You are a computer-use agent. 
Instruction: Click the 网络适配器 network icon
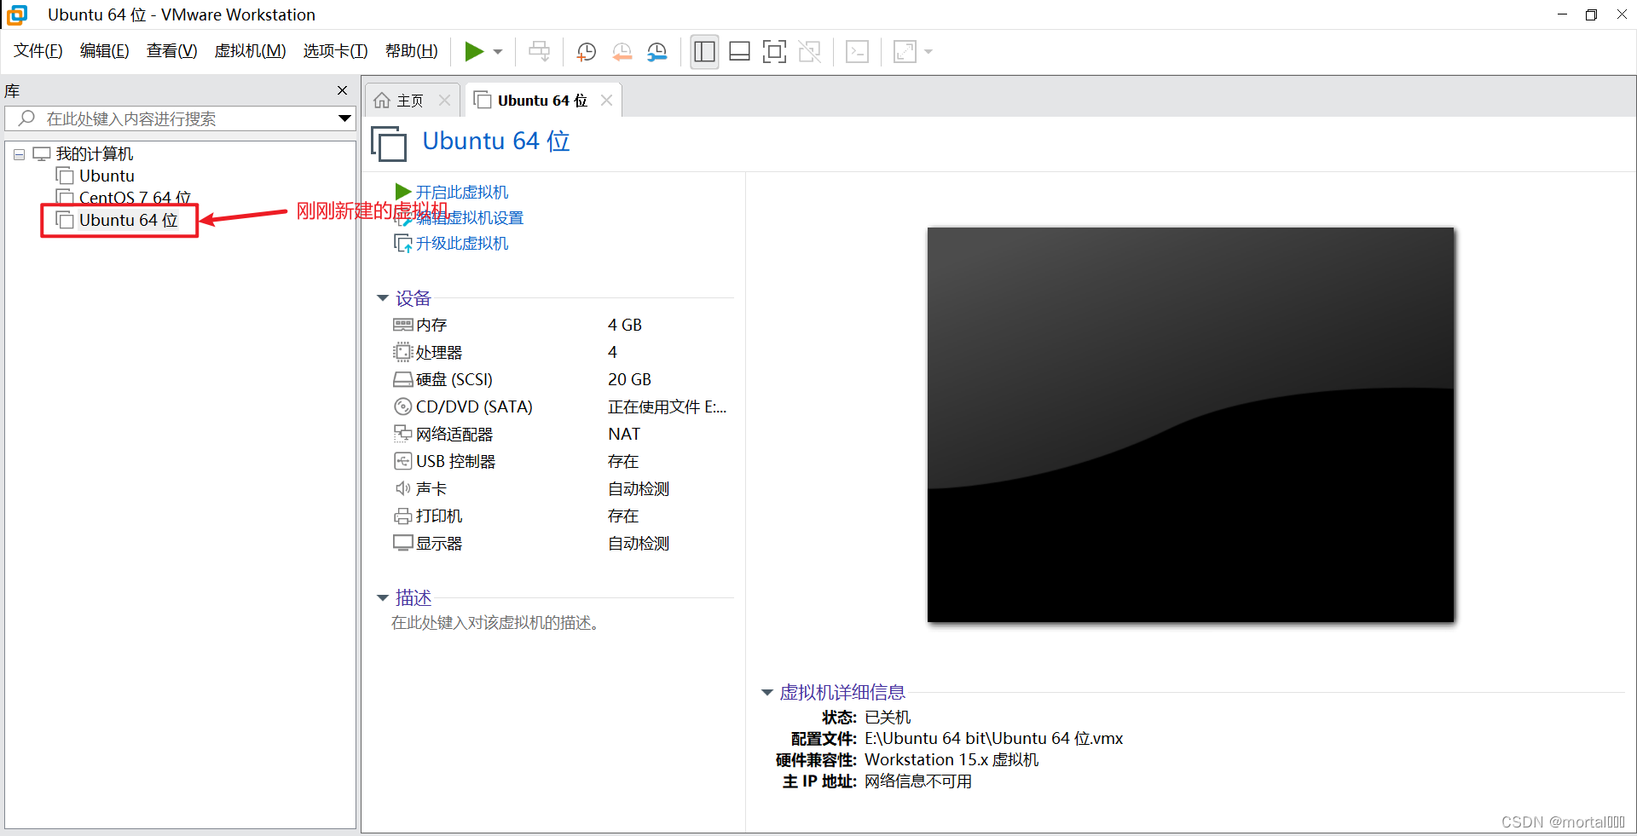pos(402,434)
